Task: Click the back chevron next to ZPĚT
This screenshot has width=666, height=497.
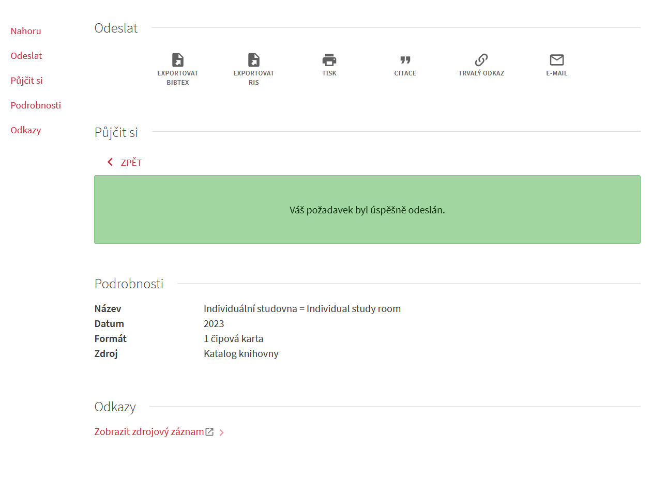Action: 110,162
